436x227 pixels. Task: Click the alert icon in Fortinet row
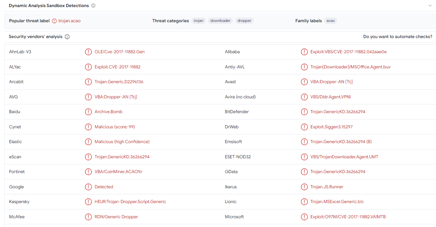(x=88, y=172)
